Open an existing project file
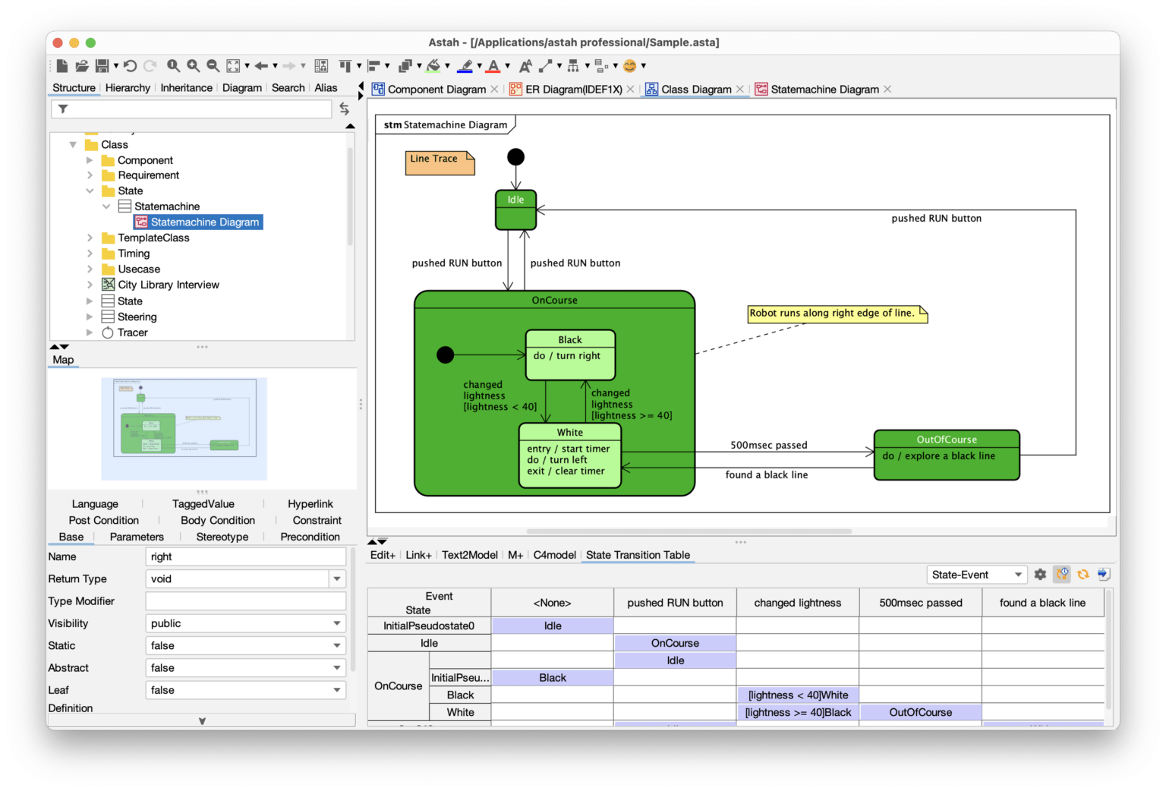Screen dimensions: 1166x791 click(x=83, y=66)
